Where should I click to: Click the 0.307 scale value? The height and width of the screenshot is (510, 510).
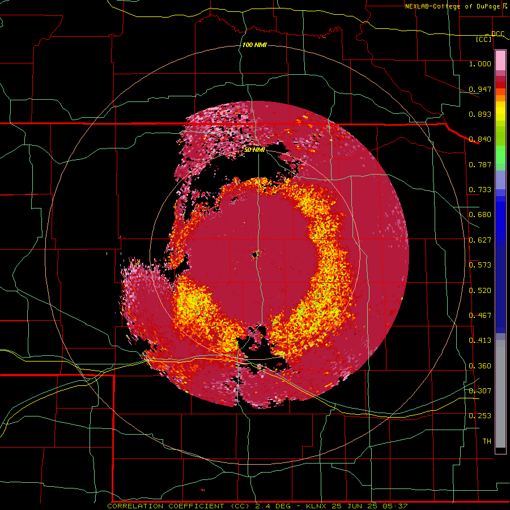(480, 391)
